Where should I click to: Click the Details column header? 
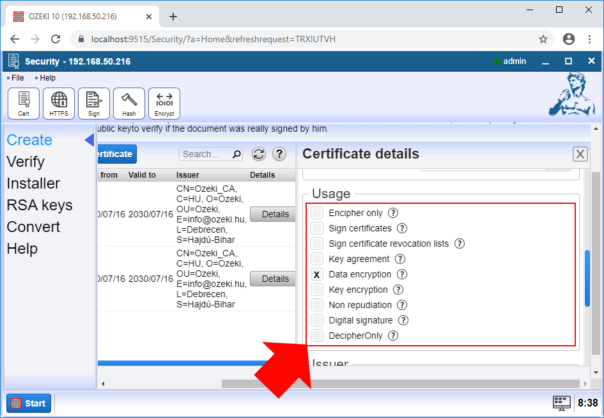point(262,175)
